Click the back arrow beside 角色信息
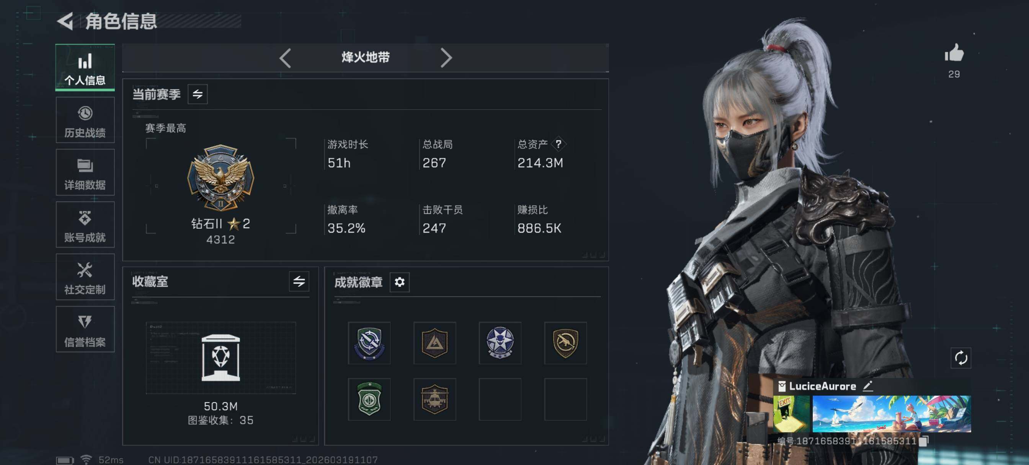This screenshot has width=1029, height=465. [x=65, y=21]
